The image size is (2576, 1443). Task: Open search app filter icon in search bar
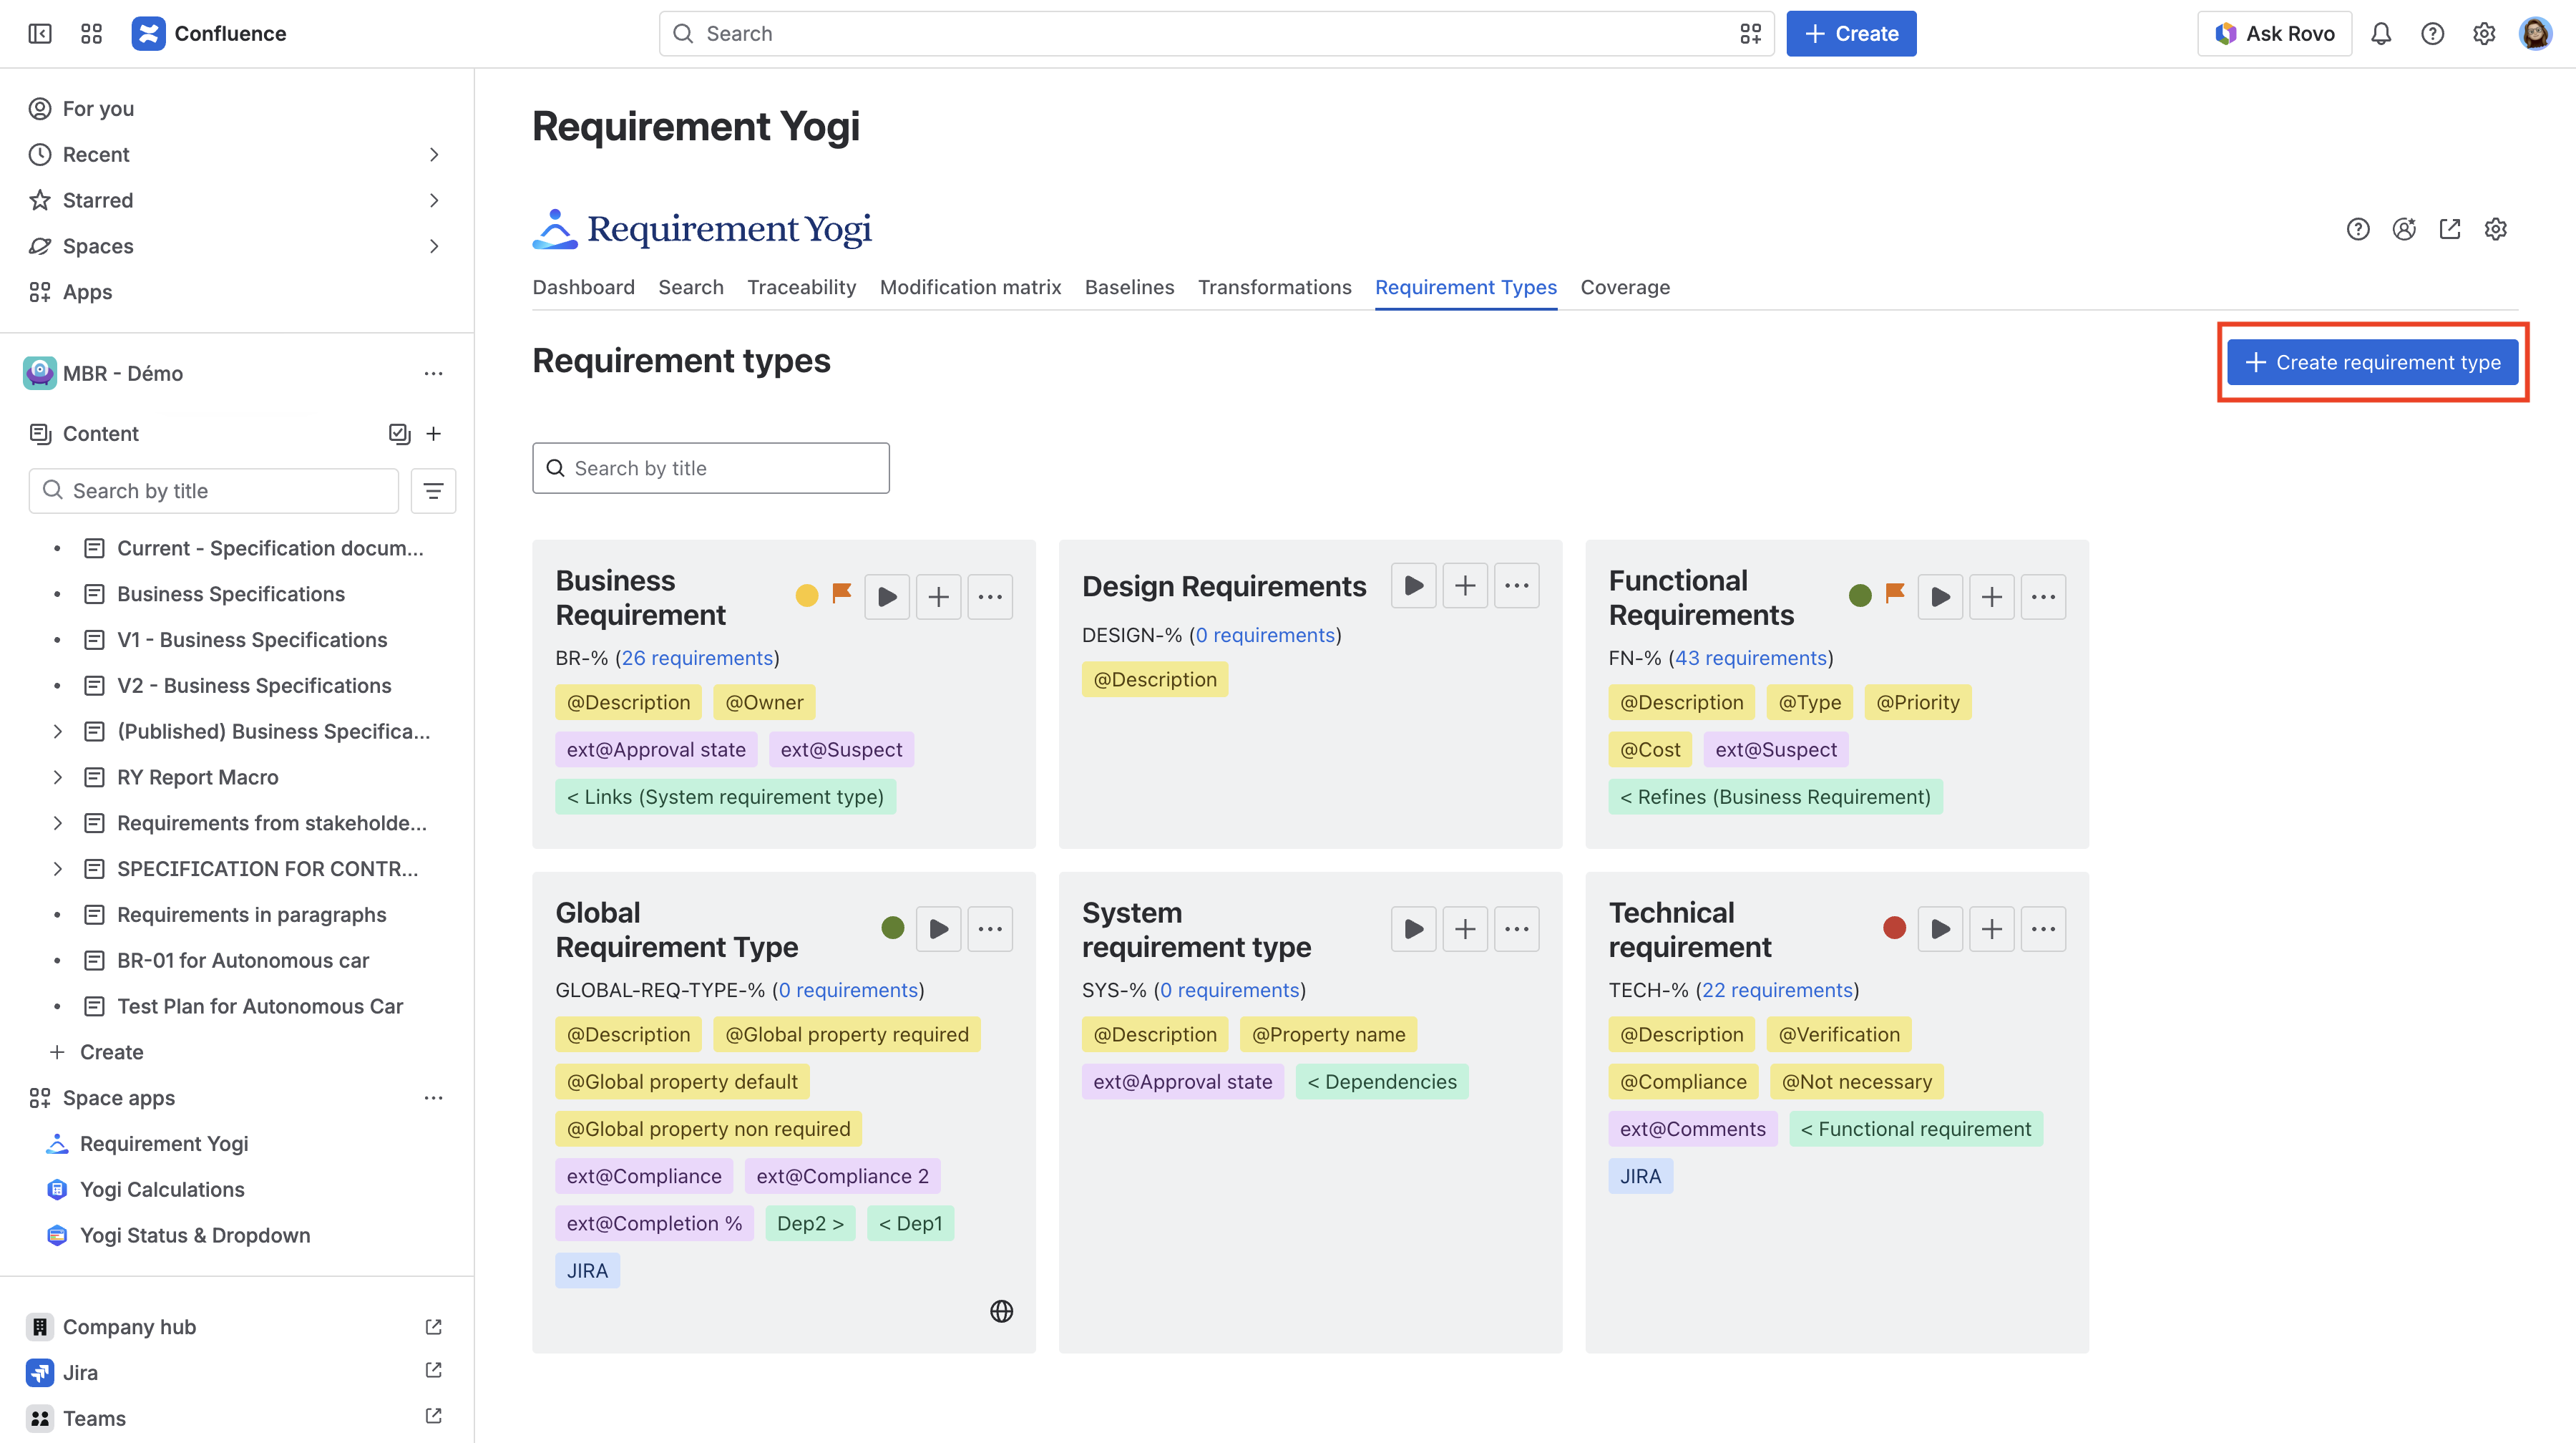click(1750, 34)
